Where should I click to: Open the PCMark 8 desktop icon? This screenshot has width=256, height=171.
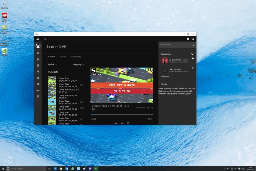(x=4, y=52)
